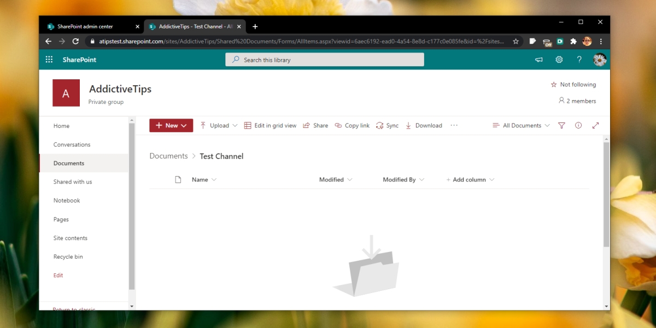The height and width of the screenshot is (328, 656).
Task: Click Edit in grid view
Action: pyautogui.click(x=270, y=126)
